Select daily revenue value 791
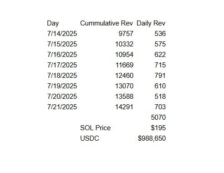The image size is (224, 173). [160, 76]
